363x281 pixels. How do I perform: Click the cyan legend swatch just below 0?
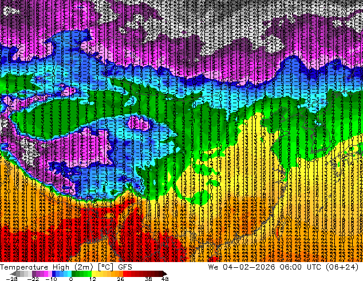[x=69, y=274]
